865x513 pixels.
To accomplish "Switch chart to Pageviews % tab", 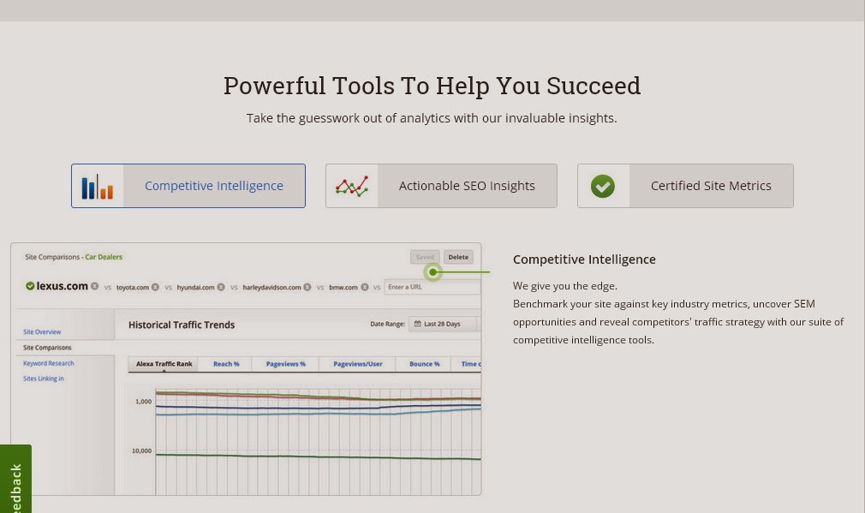I will tap(286, 364).
